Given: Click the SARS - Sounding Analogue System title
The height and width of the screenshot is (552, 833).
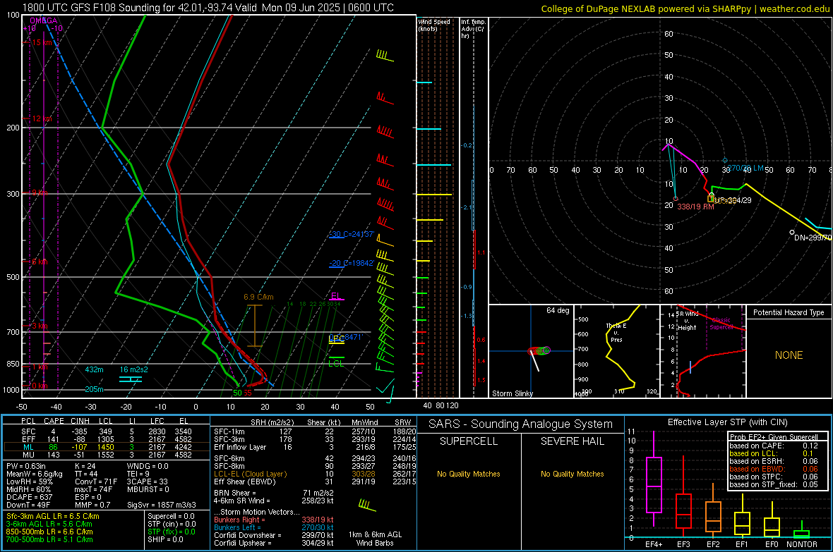Looking at the screenshot, I should tap(521, 424).
